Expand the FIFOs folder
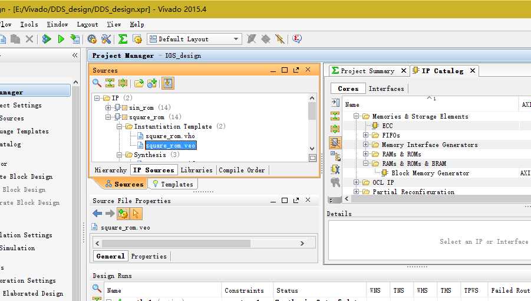531x301 pixels. 366,135
